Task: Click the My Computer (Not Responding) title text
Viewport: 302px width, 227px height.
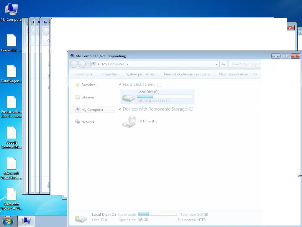Action: (101, 56)
